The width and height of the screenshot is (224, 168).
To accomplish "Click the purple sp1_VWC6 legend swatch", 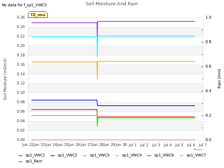I will point(149,155).
